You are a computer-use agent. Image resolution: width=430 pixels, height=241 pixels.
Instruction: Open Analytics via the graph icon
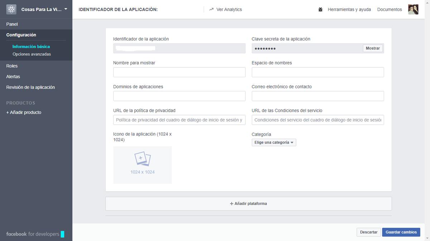(x=212, y=9)
